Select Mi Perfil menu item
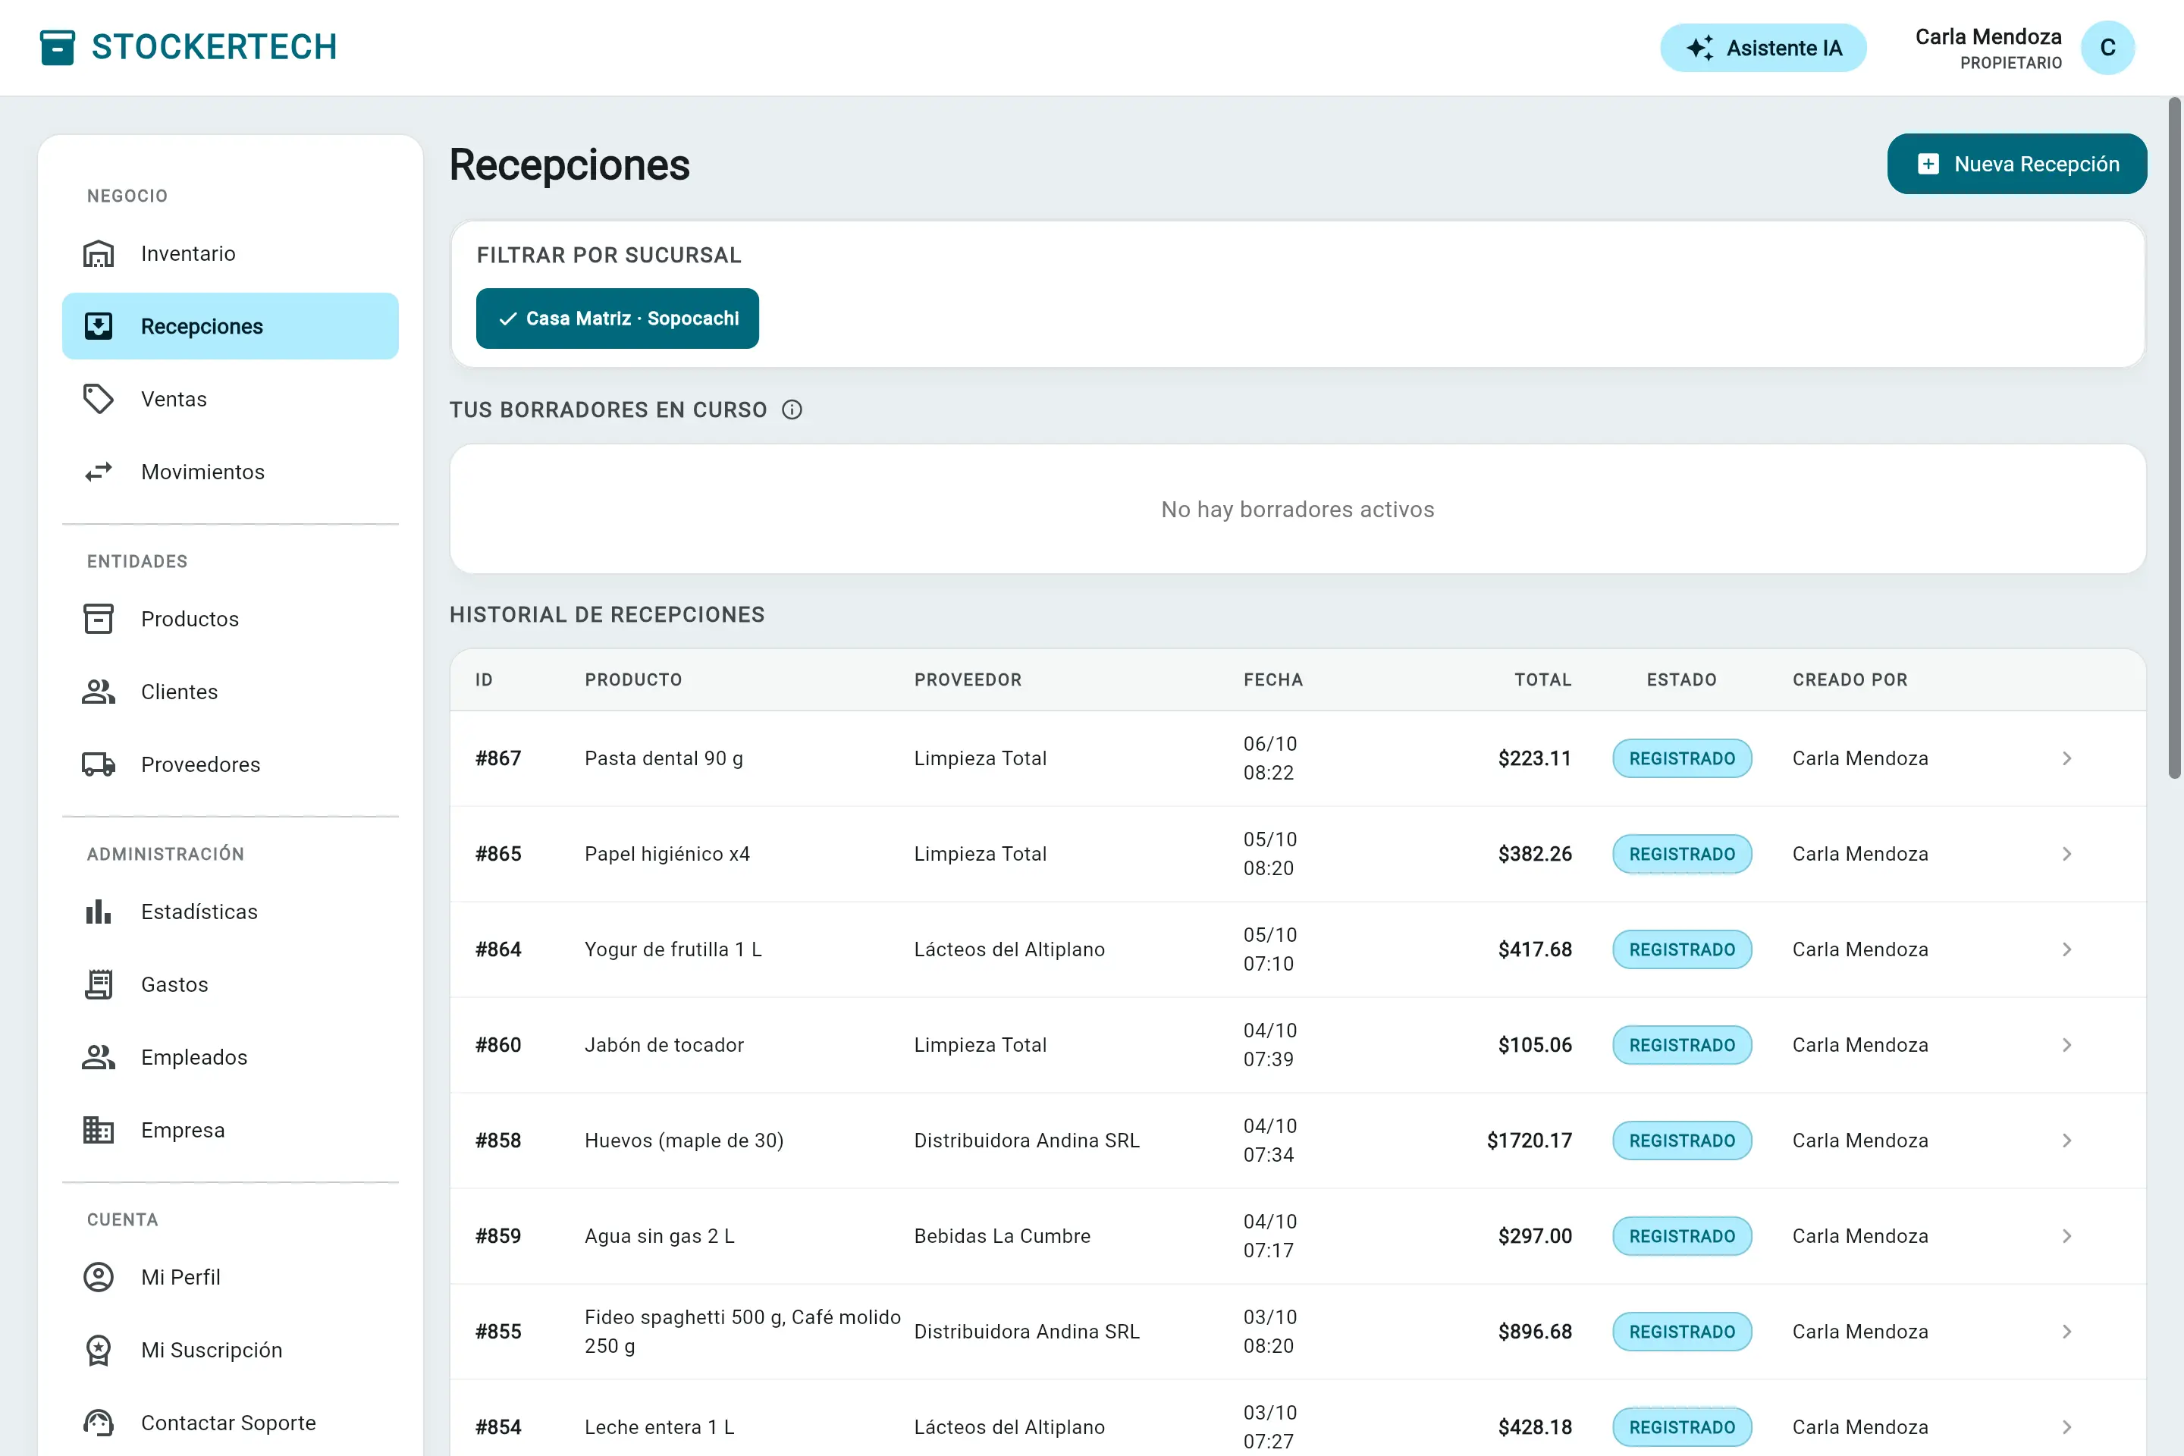The image size is (2184, 1456). (x=231, y=1277)
